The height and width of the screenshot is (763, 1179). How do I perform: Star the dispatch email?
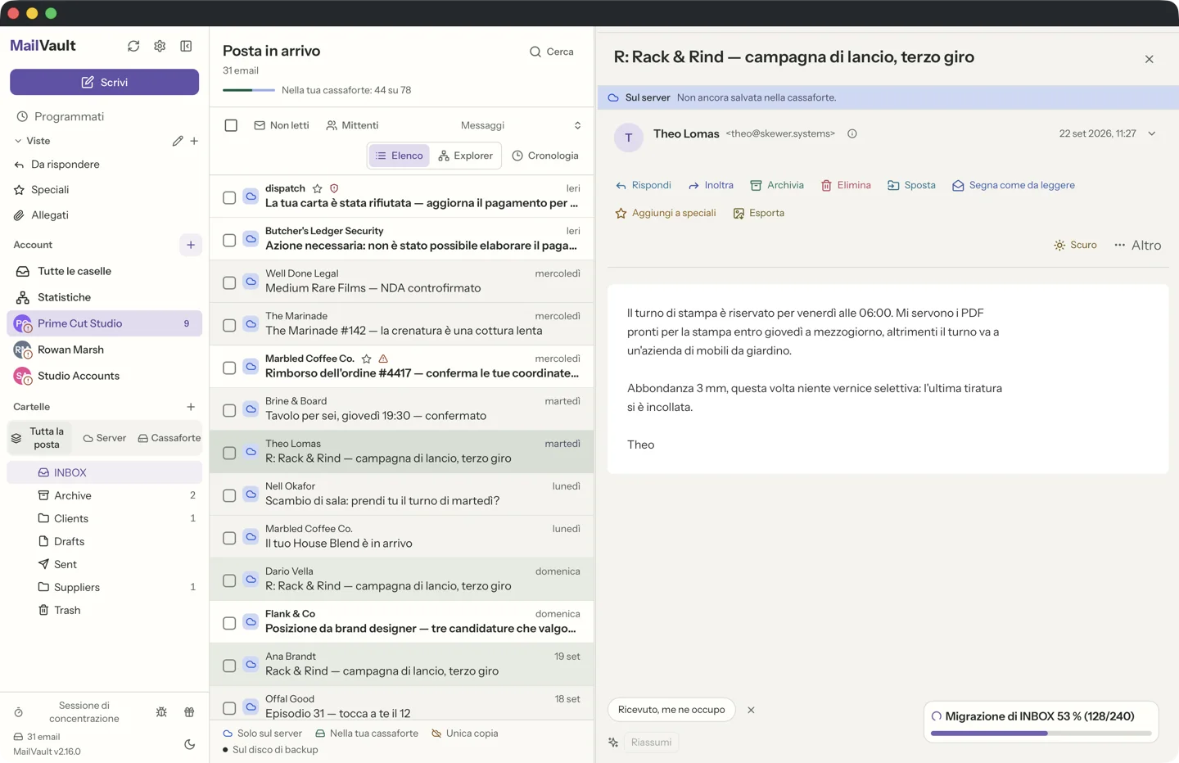[x=318, y=188]
